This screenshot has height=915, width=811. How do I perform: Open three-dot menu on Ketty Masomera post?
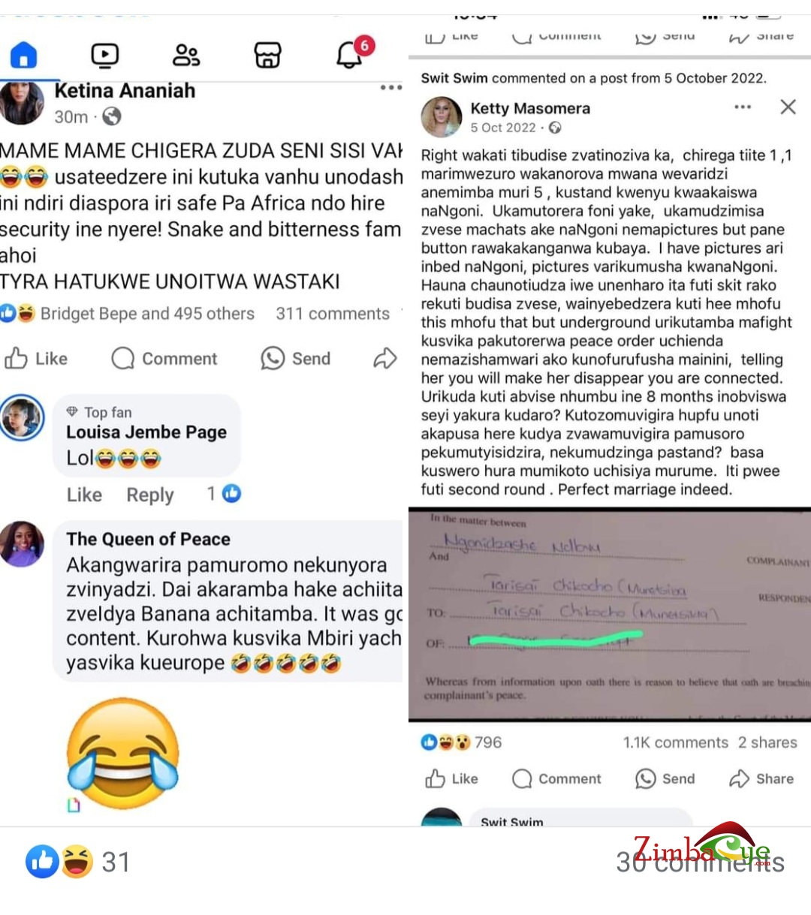point(743,107)
